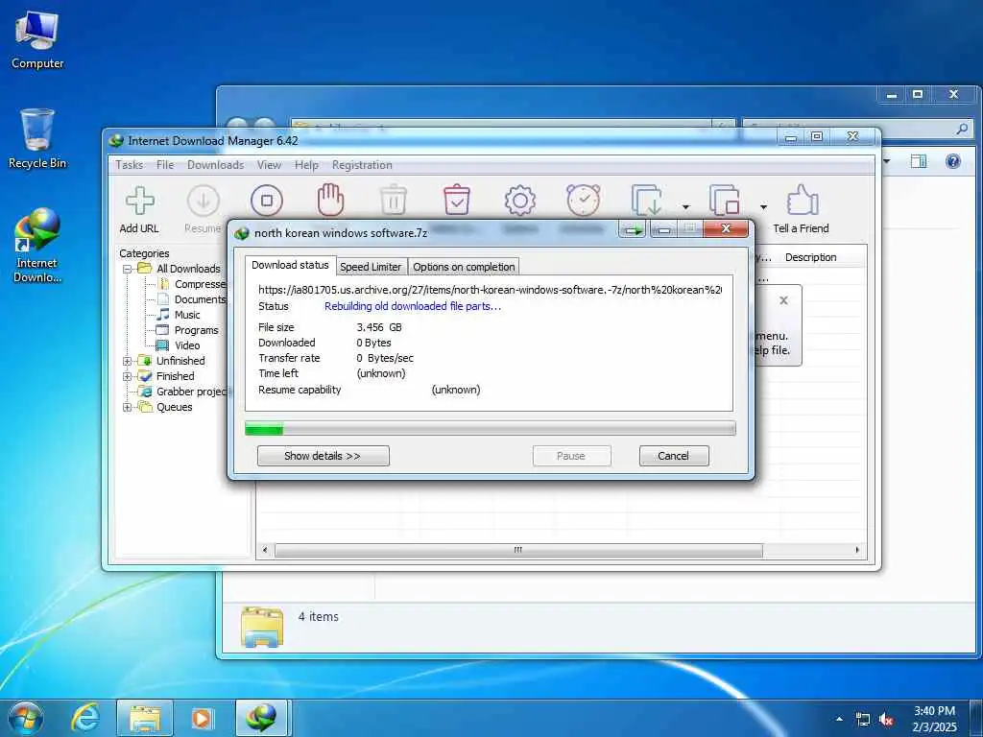The height and width of the screenshot is (737, 983).
Task: Click the Show details >> button
Action: point(323,456)
